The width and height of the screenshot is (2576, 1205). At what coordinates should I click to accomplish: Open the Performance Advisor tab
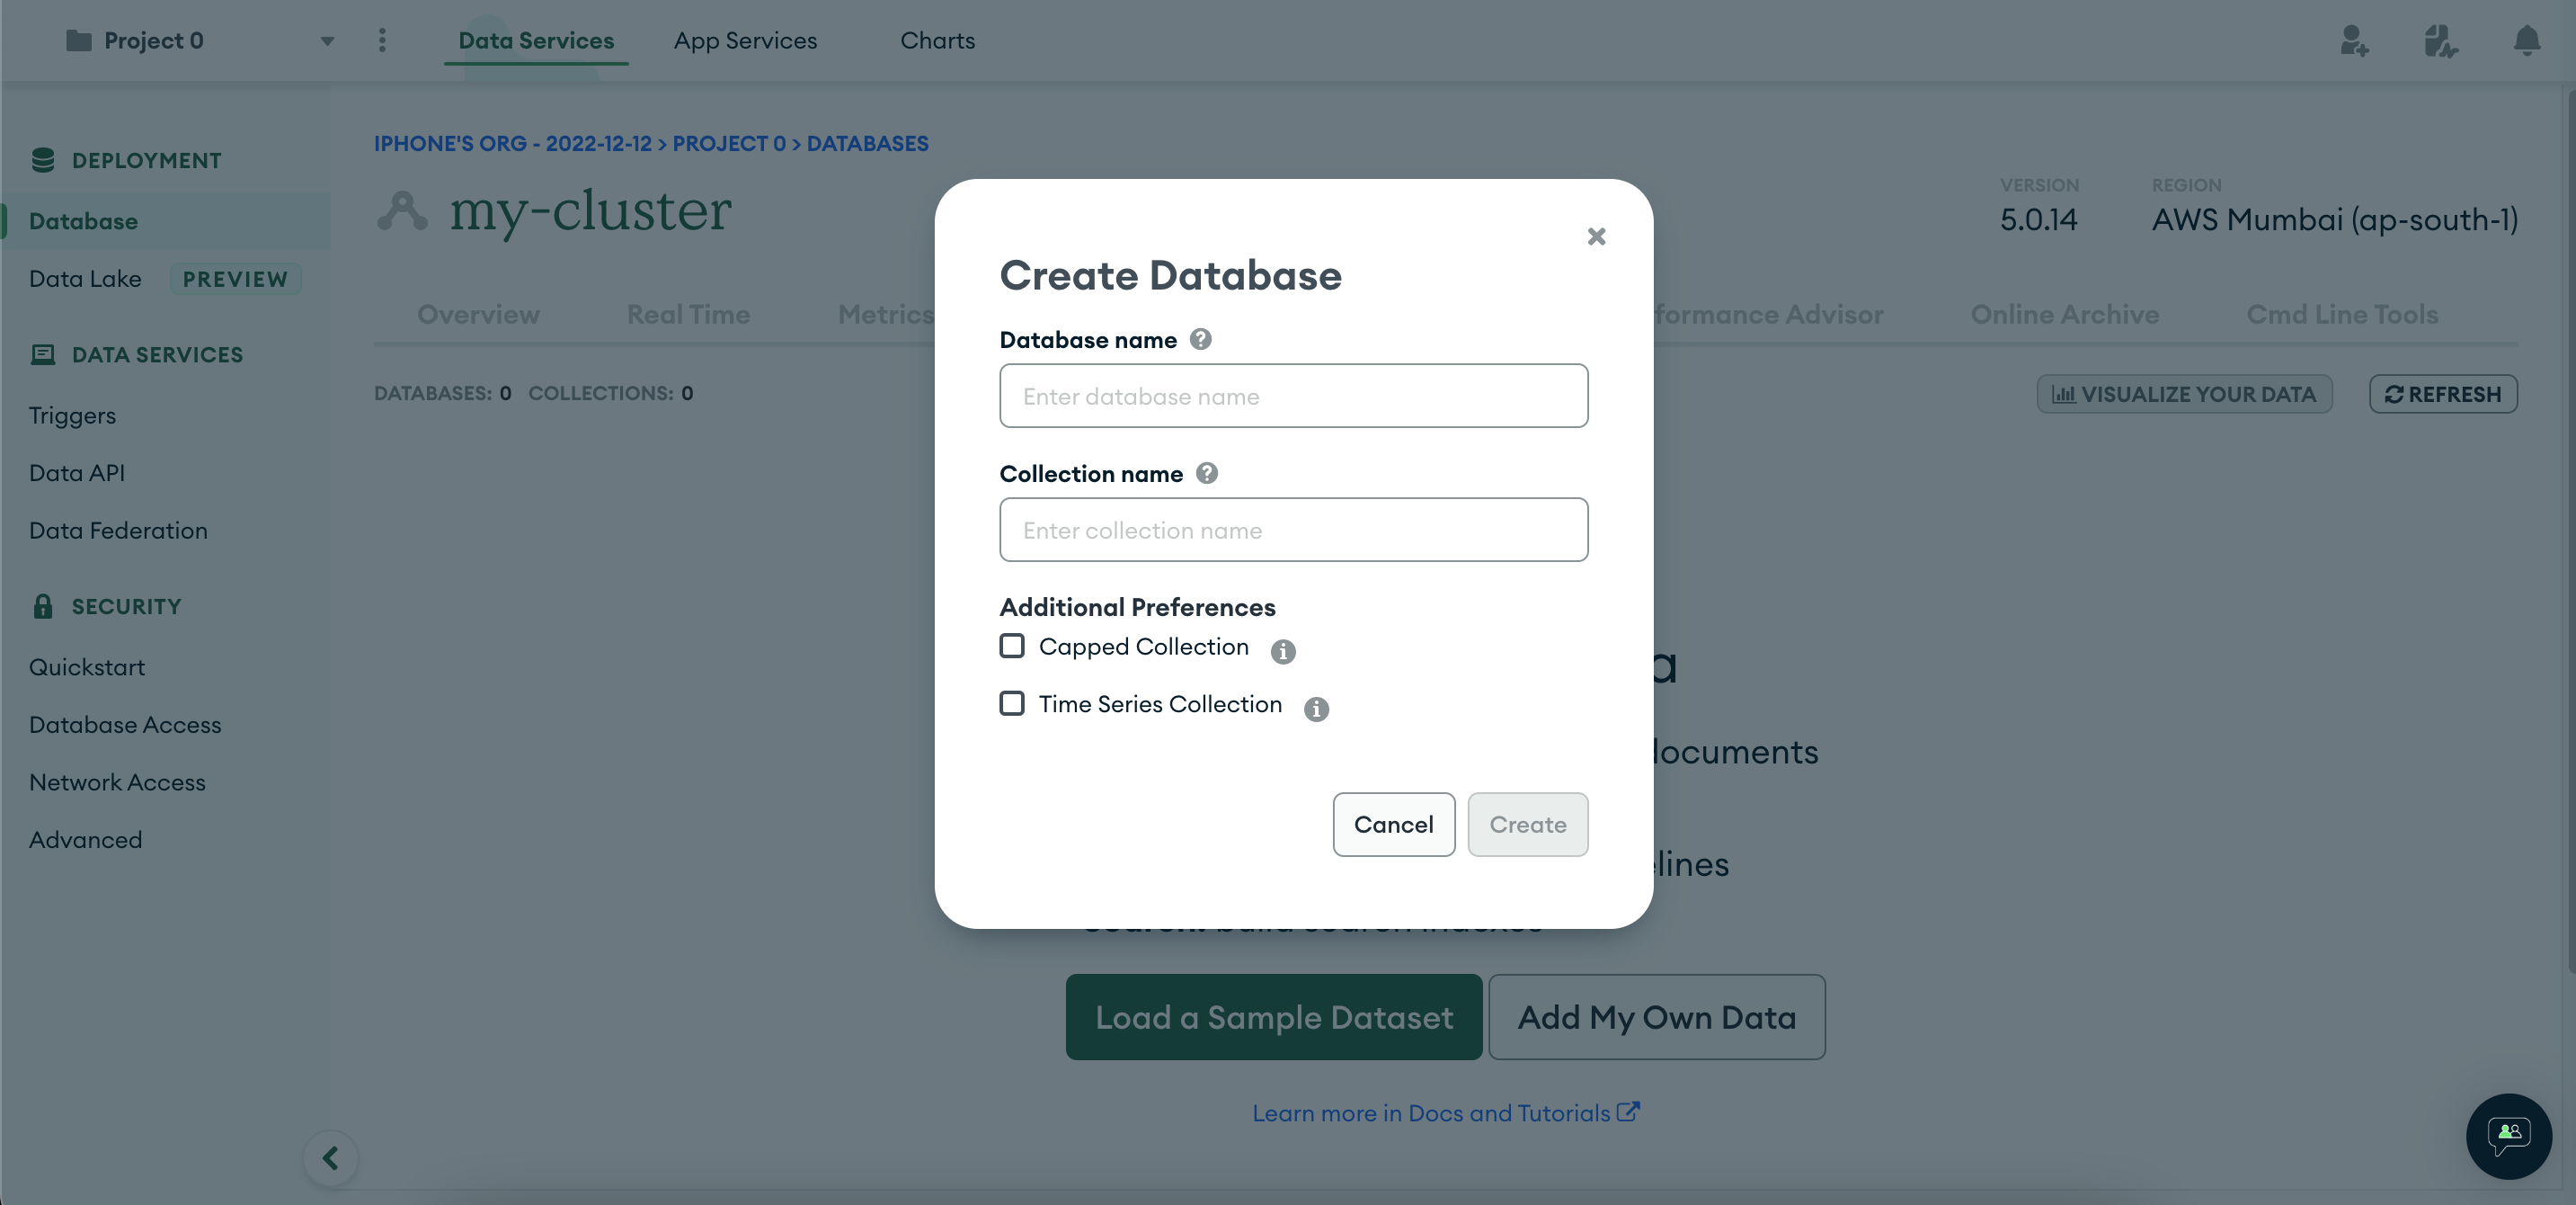(x=1768, y=314)
